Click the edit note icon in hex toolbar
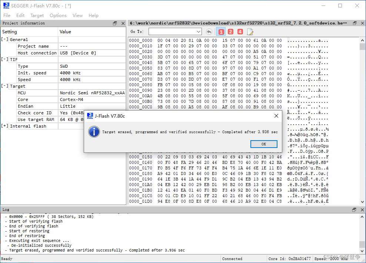366x263 pixels. coord(250,32)
